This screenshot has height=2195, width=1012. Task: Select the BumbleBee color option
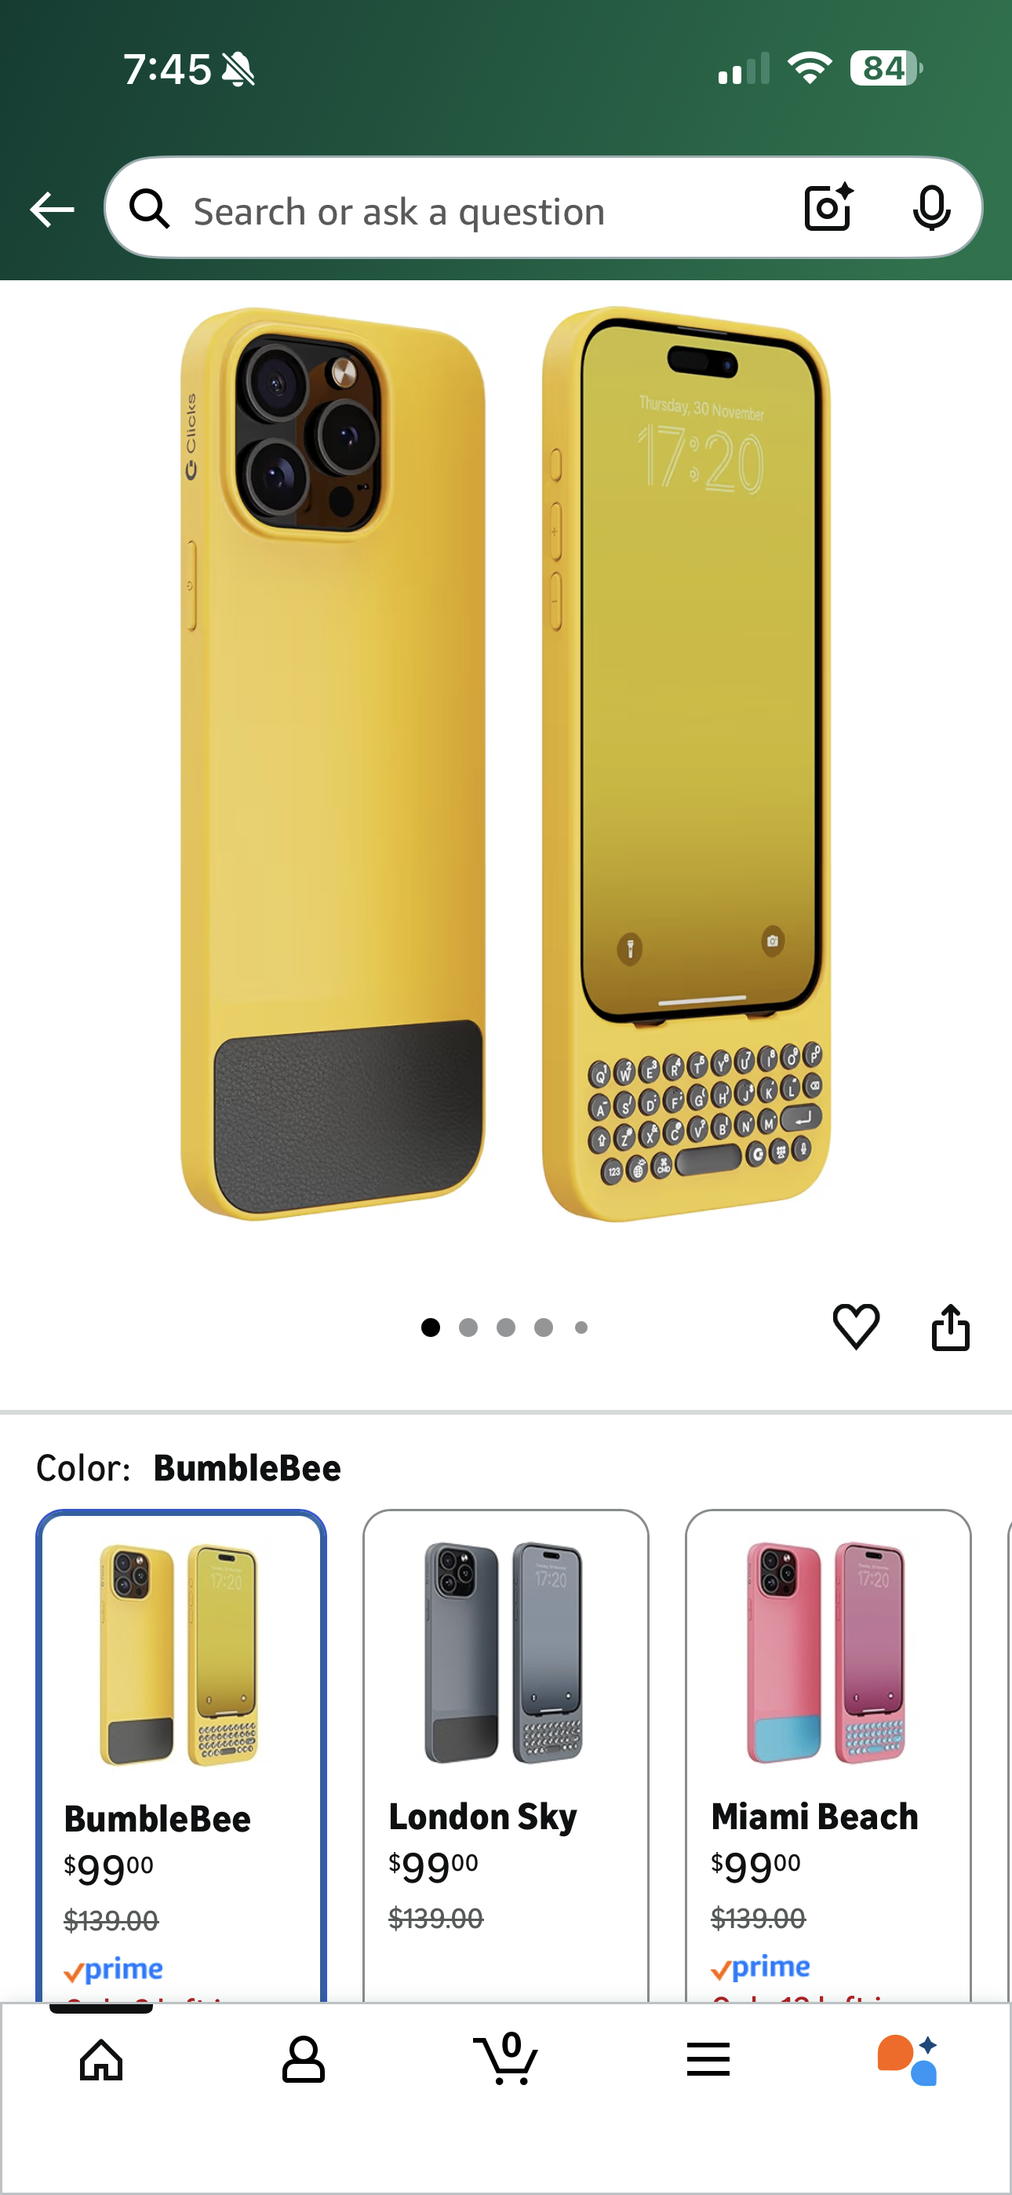click(180, 1756)
